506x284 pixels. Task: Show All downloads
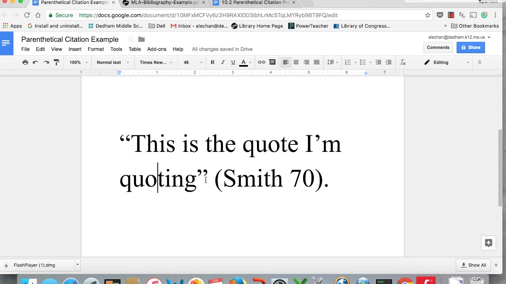coord(473,265)
